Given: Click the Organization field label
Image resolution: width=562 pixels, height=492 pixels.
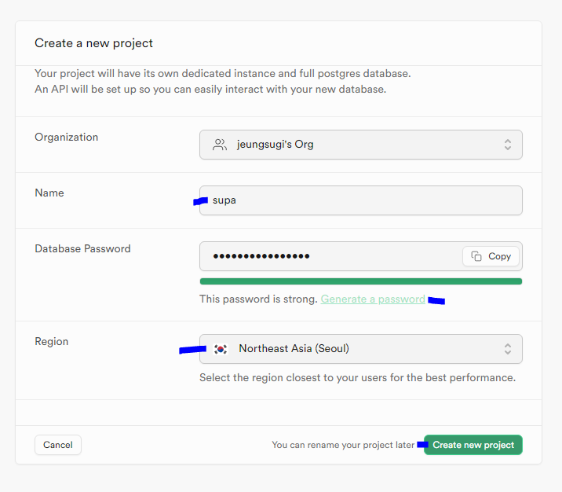Looking at the screenshot, I should [67, 137].
